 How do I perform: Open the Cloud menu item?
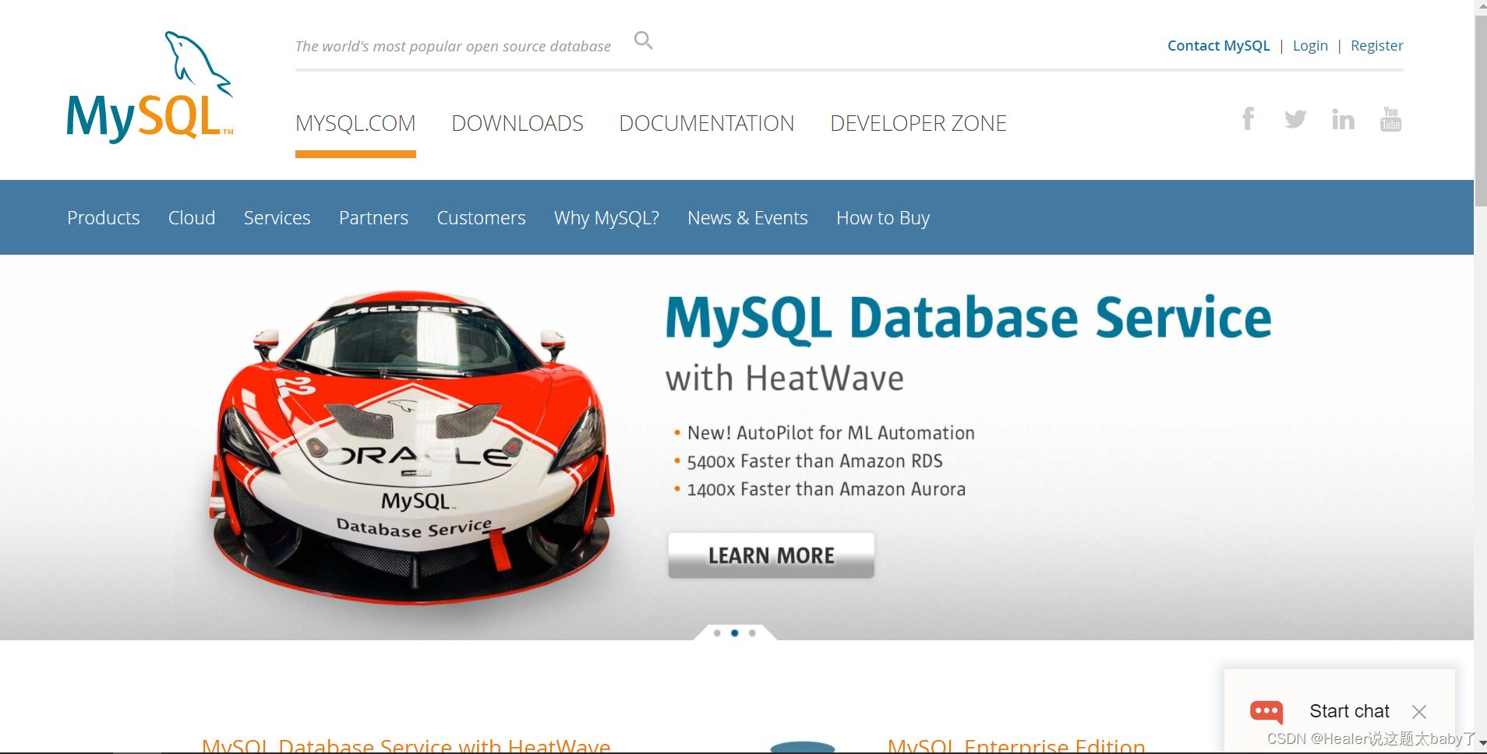point(192,218)
